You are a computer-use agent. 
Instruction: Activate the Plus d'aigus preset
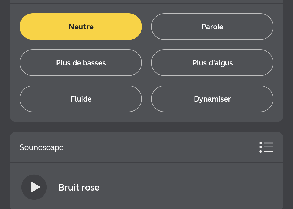212,63
